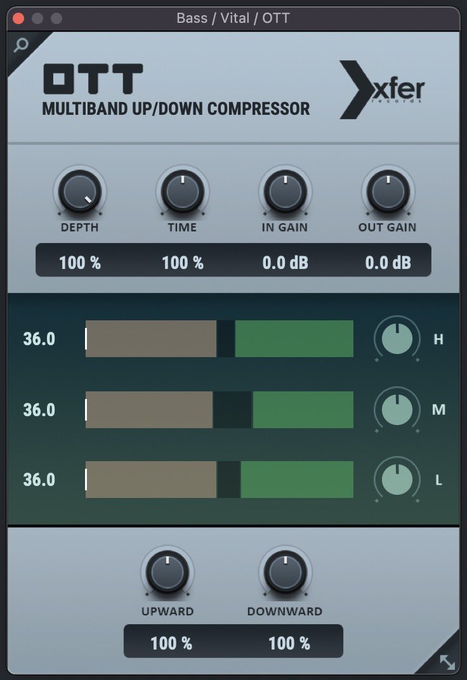Viewport: 467px width, 680px height.
Task: Click the M band tan upward threshold bar
Action: tap(149, 409)
